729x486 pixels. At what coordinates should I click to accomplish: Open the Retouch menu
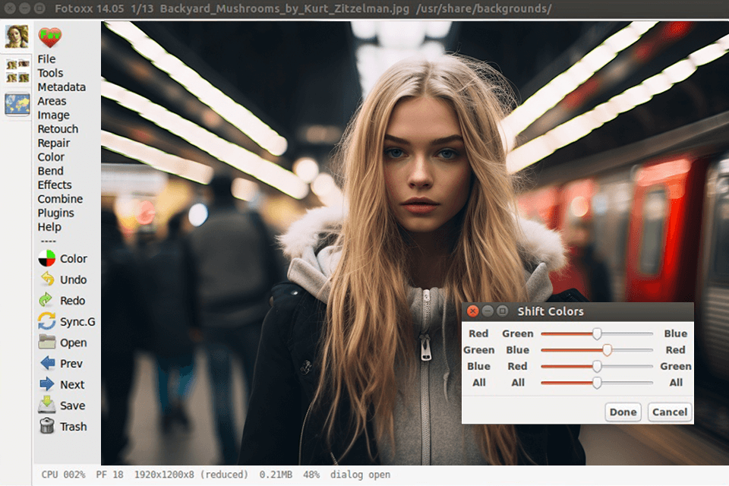coord(58,129)
